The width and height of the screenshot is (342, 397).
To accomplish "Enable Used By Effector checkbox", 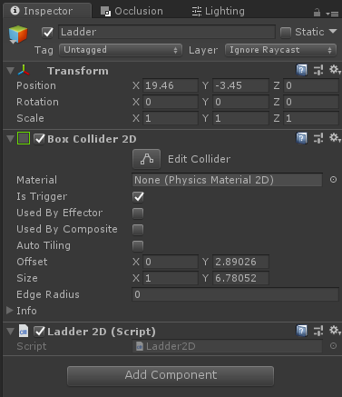I will pyautogui.click(x=138, y=213).
